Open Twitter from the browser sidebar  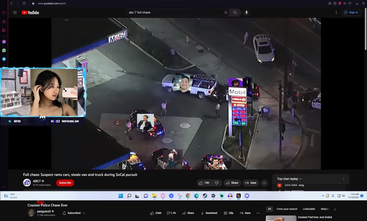pyautogui.click(x=4, y=59)
